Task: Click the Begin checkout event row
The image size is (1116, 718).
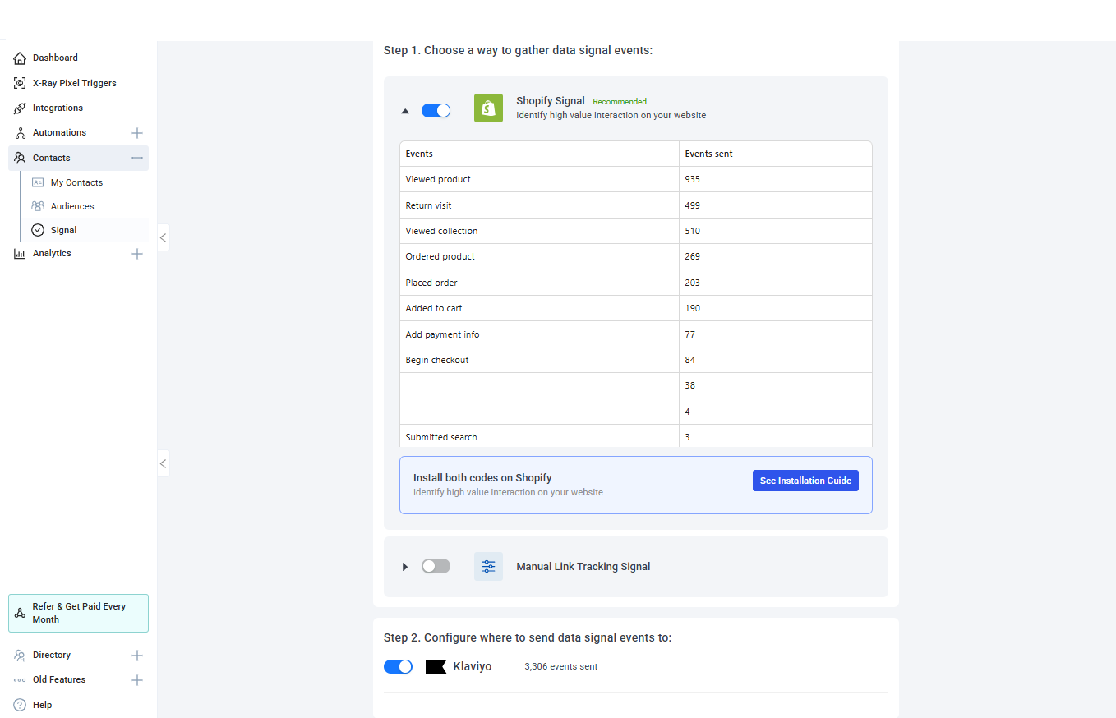Action: point(636,360)
